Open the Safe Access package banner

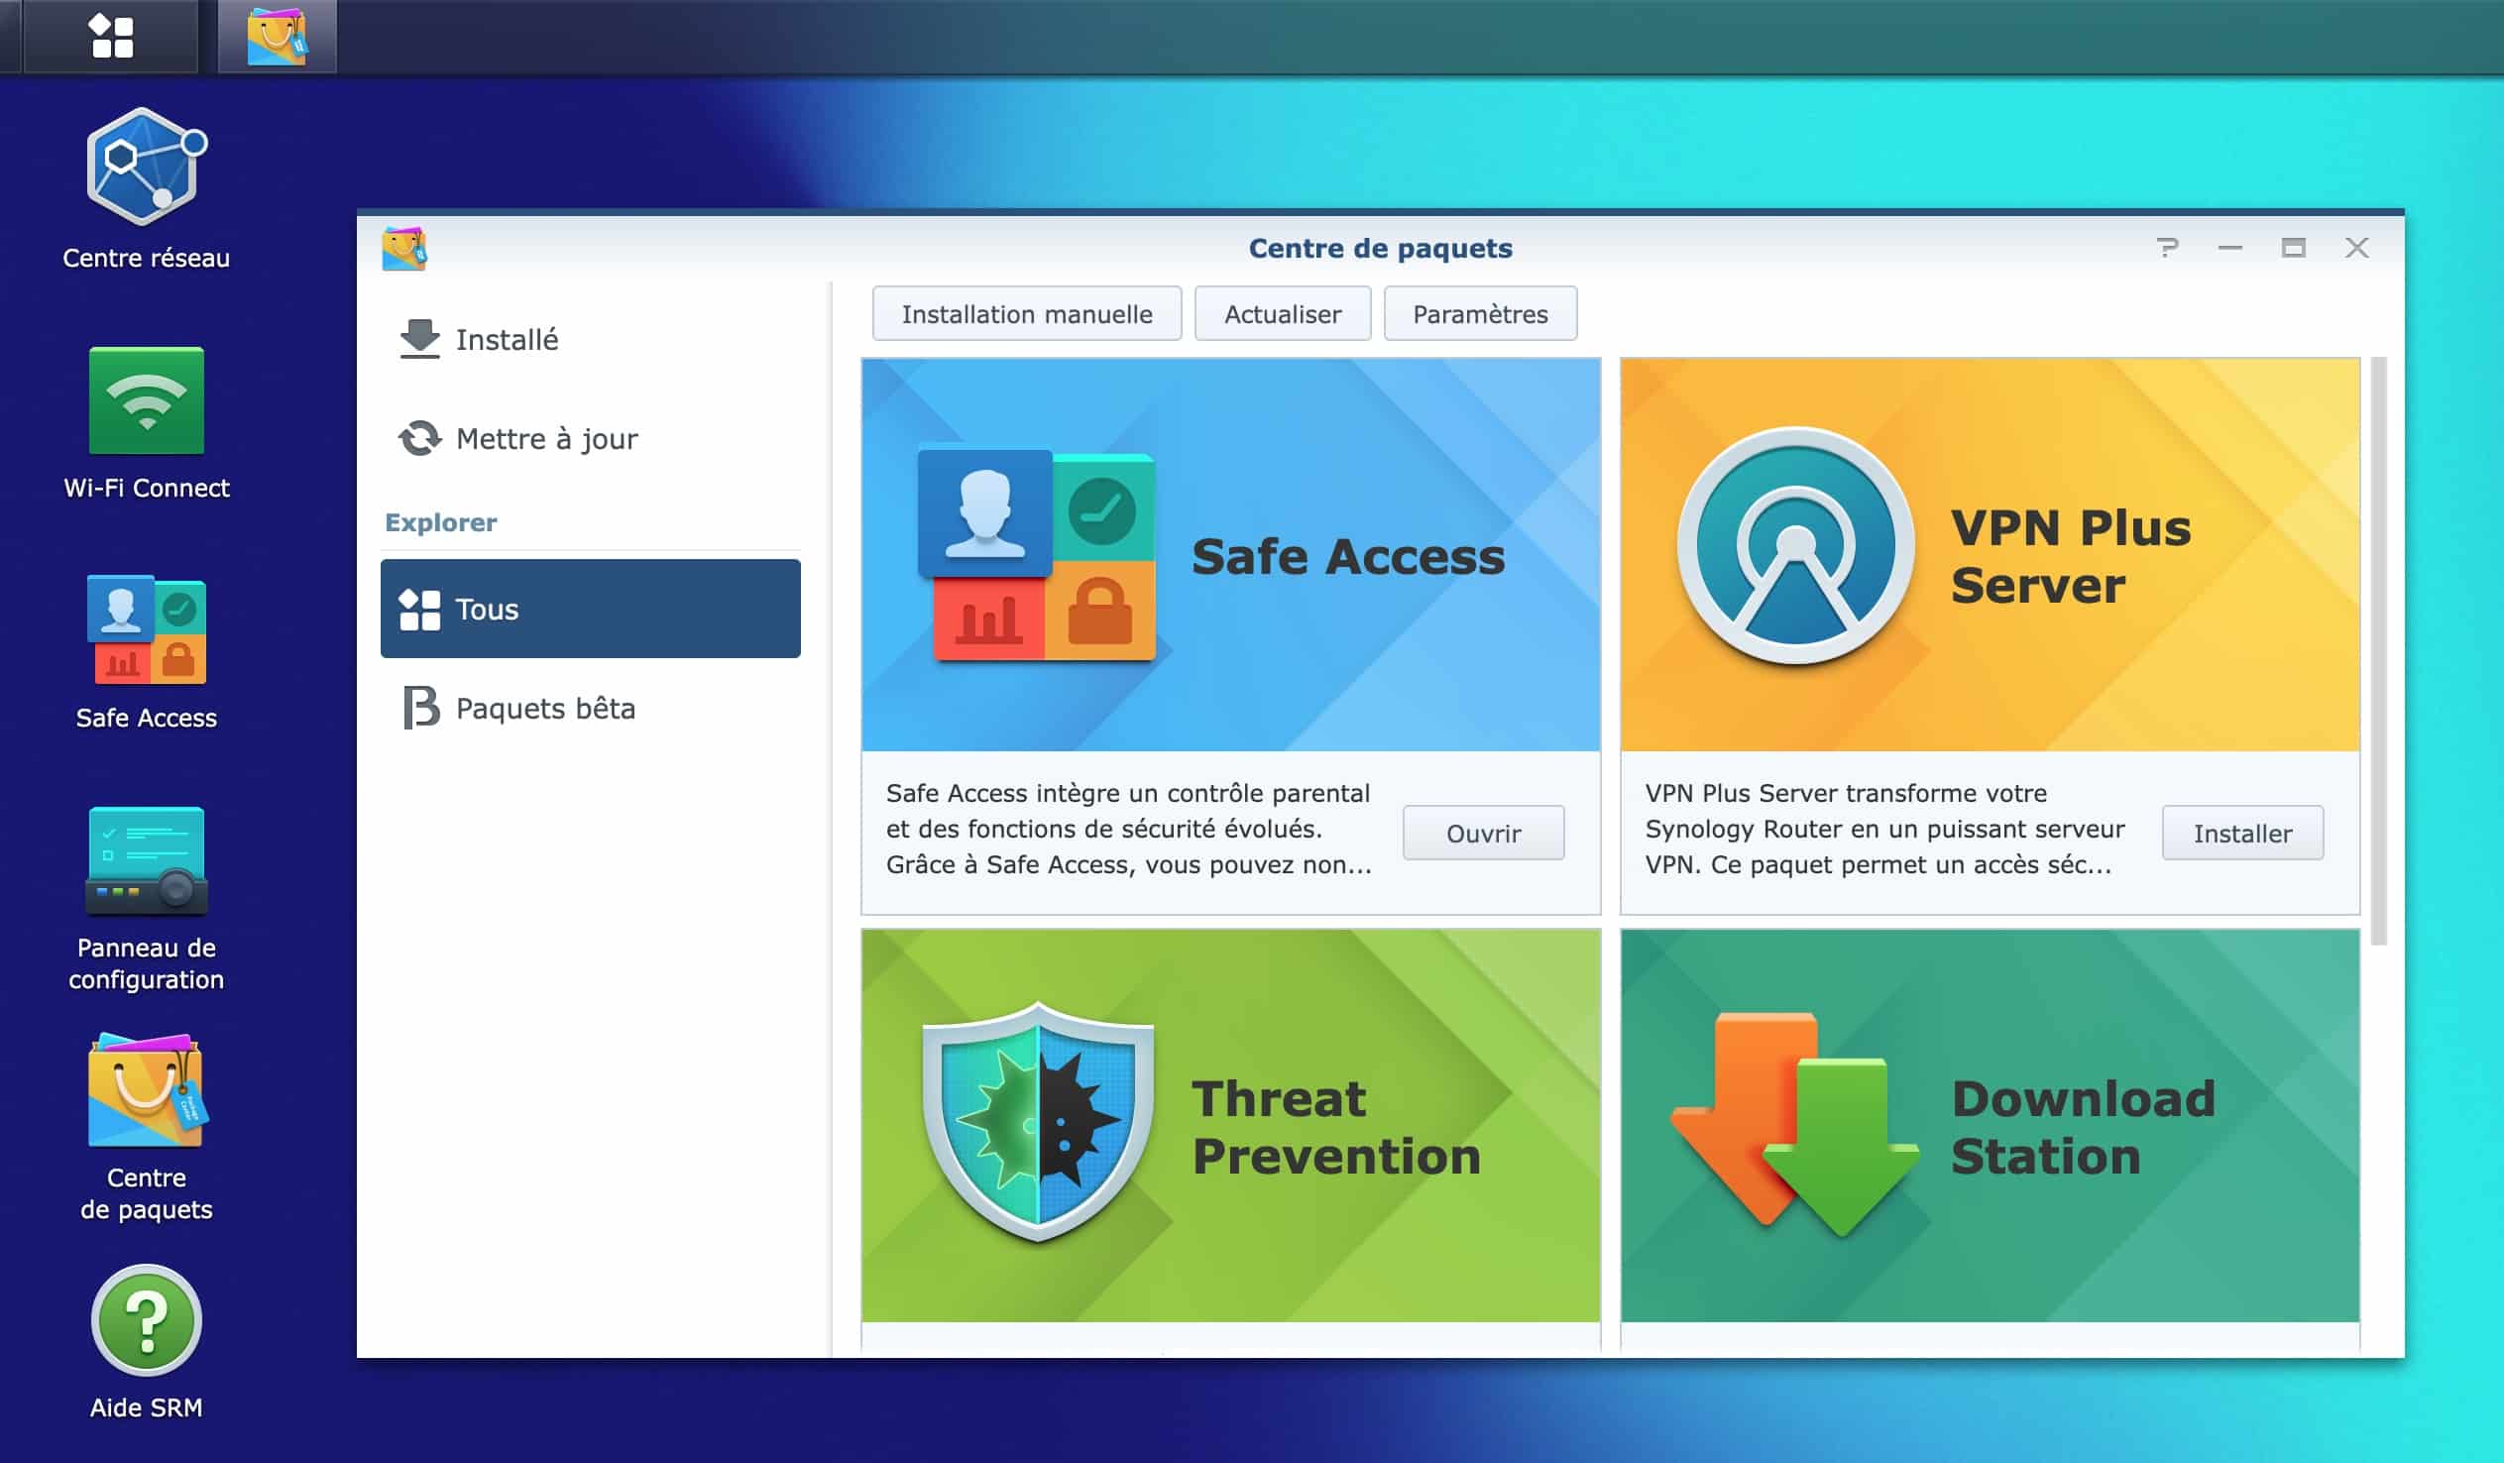pyautogui.click(x=1230, y=555)
